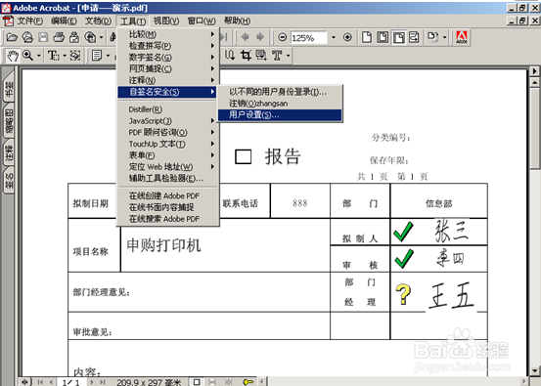Click the zoom percentage 125% input field

click(308, 37)
